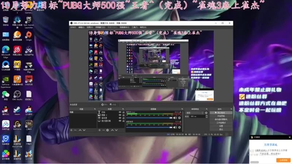
Task: Open the Recycle Bin desktop icon
Action: click(x=5, y=21)
